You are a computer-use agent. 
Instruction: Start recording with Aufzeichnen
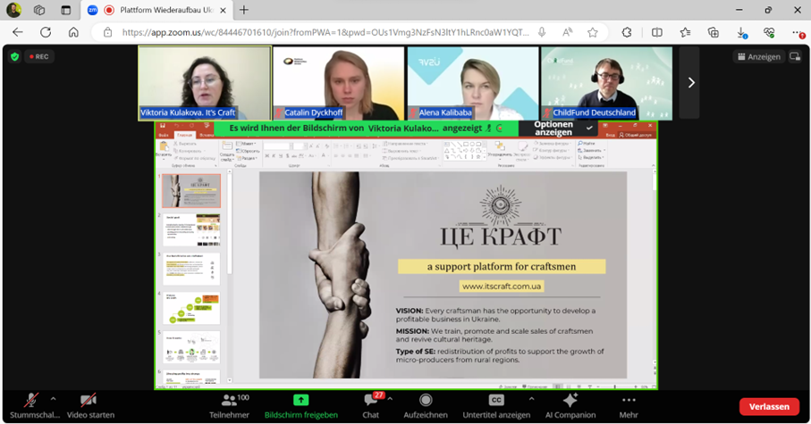(426, 406)
